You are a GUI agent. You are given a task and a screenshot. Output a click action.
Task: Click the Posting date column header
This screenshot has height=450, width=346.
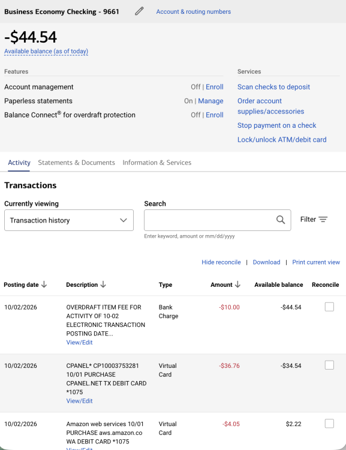[21, 284]
